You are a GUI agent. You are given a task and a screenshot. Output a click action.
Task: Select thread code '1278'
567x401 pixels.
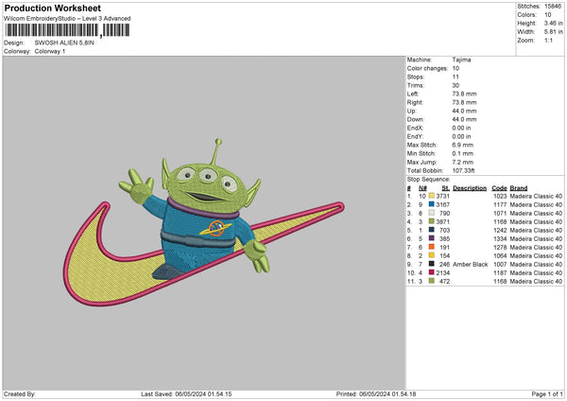pyautogui.click(x=500, y=247)
